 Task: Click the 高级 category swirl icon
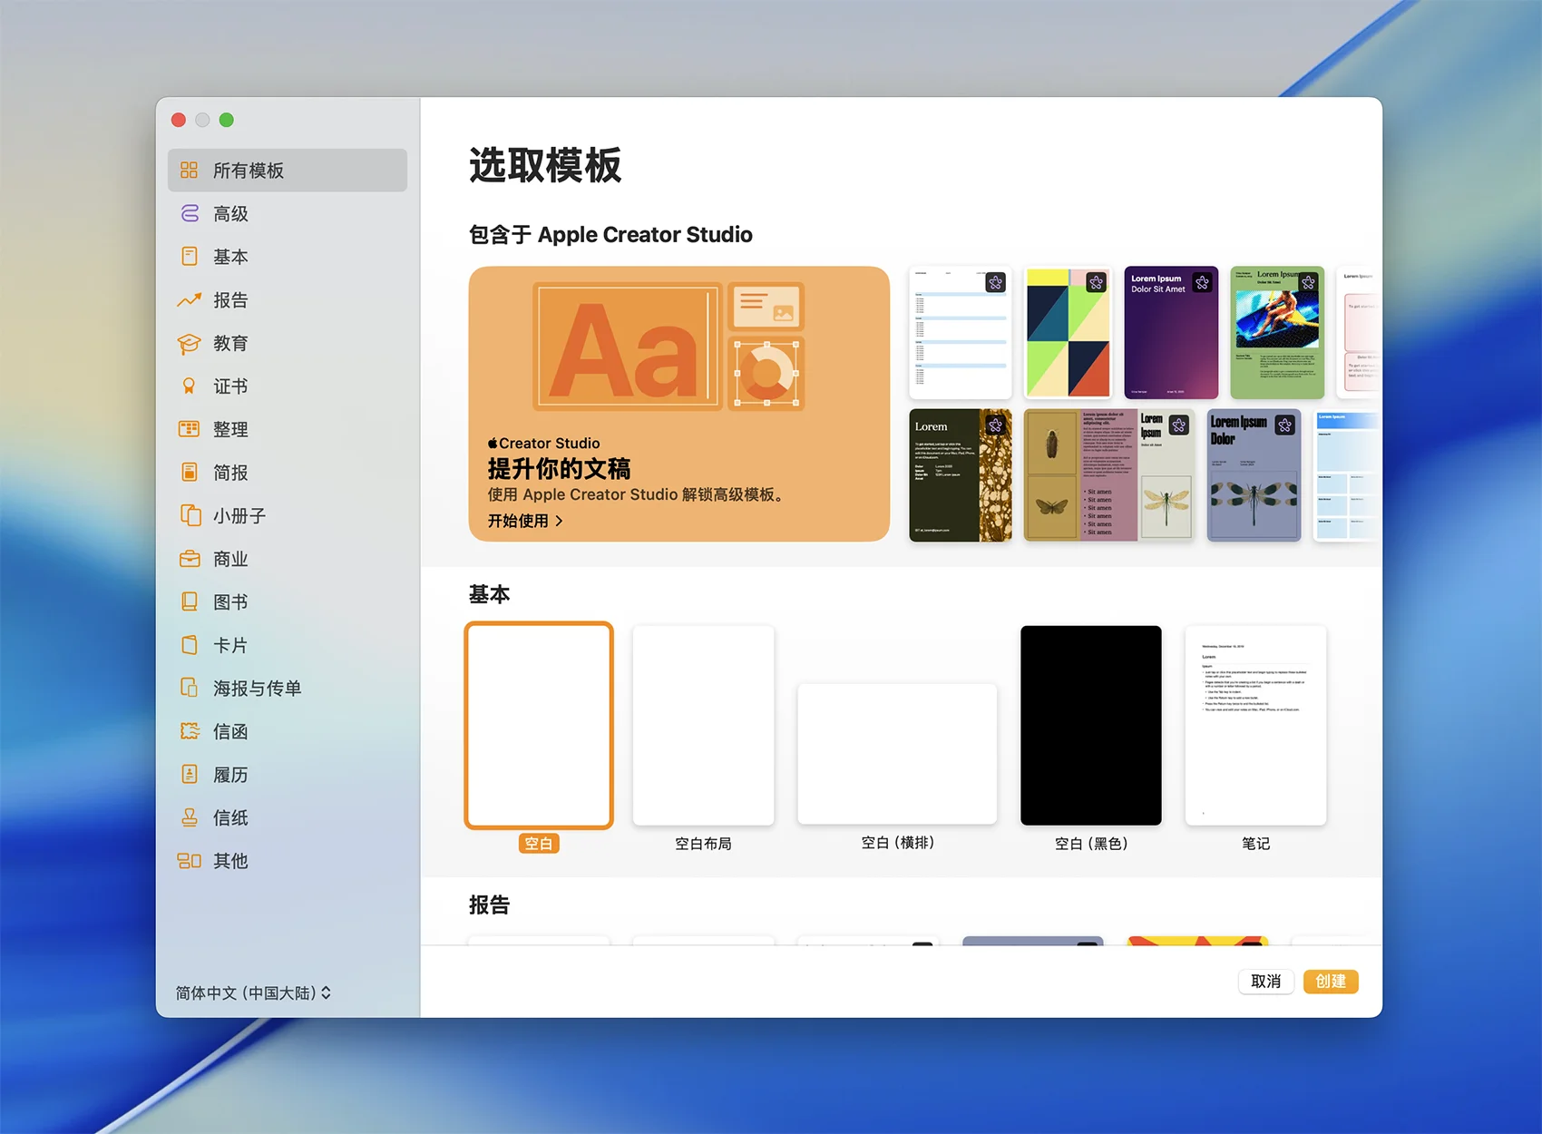(x=190, y=213)
